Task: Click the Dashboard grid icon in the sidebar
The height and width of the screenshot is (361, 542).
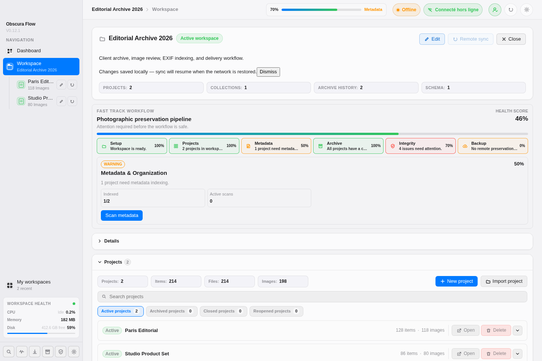Action: tap(10, 51)
